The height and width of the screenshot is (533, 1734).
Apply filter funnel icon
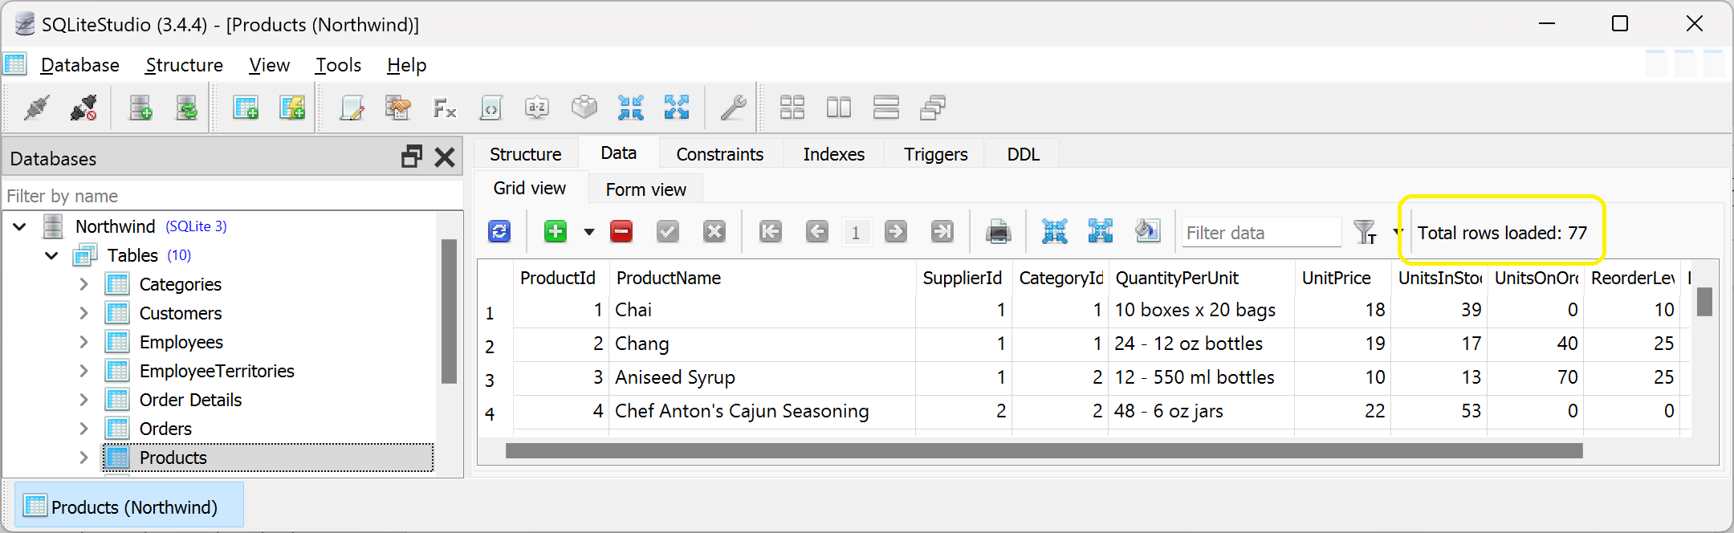(1365, 232)
